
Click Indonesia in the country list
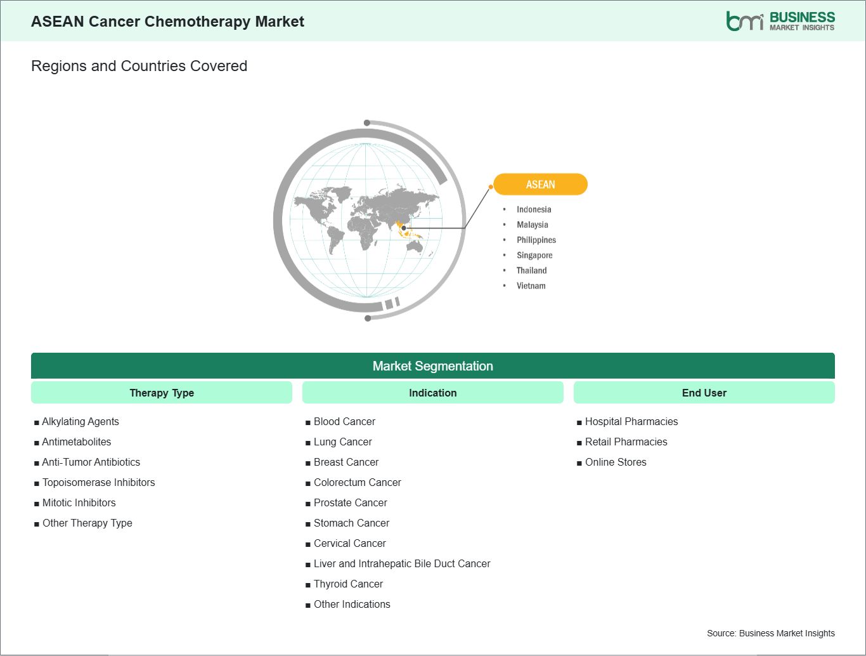pos(533,209)
